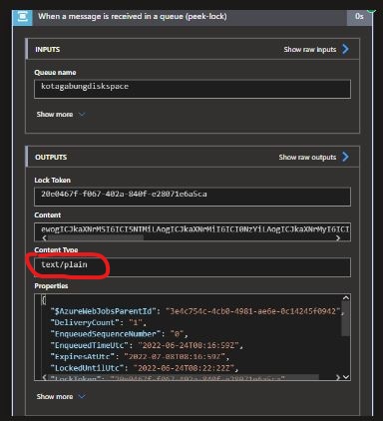
Task: Click the EnqueuedTimeUtc property line
Action: tap(147, 345)
